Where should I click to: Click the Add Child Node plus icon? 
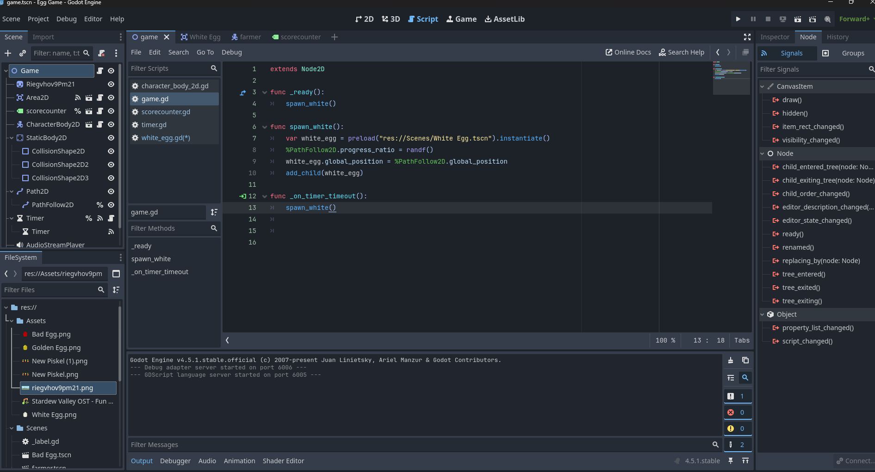click(8, 53)
